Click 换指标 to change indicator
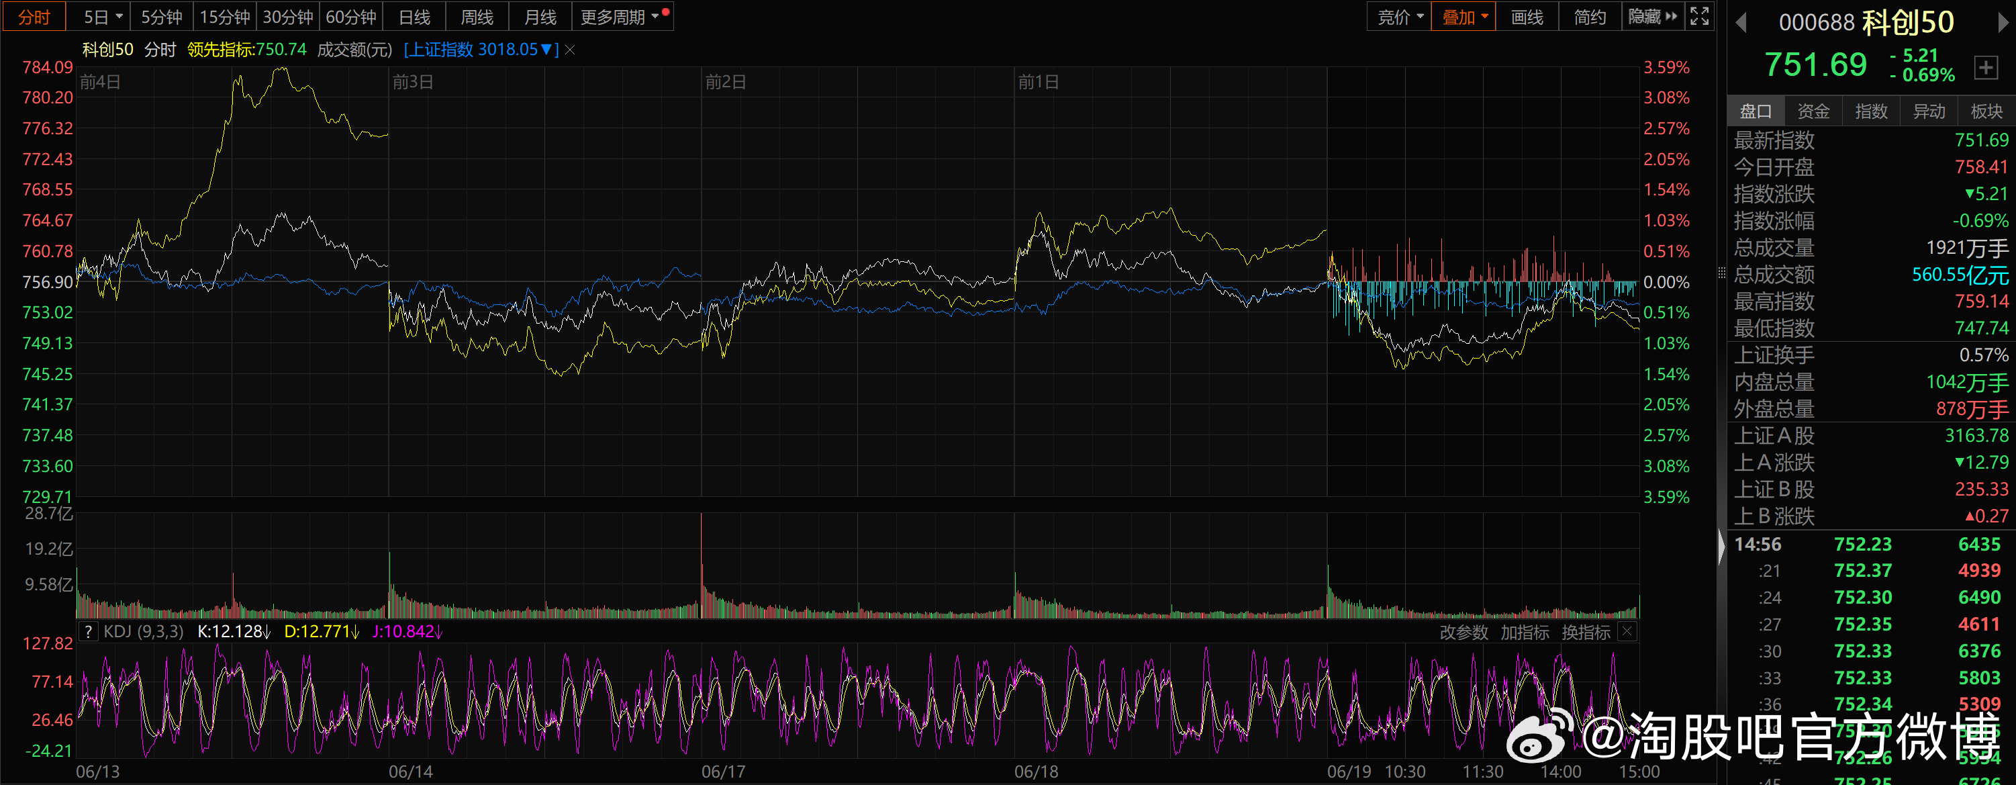The width and height of the screenshot is (2016, 785). (1586, 633)
